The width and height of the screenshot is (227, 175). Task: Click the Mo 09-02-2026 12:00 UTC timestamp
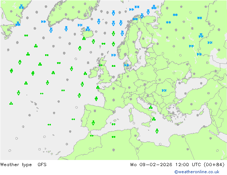coord(178,165)
